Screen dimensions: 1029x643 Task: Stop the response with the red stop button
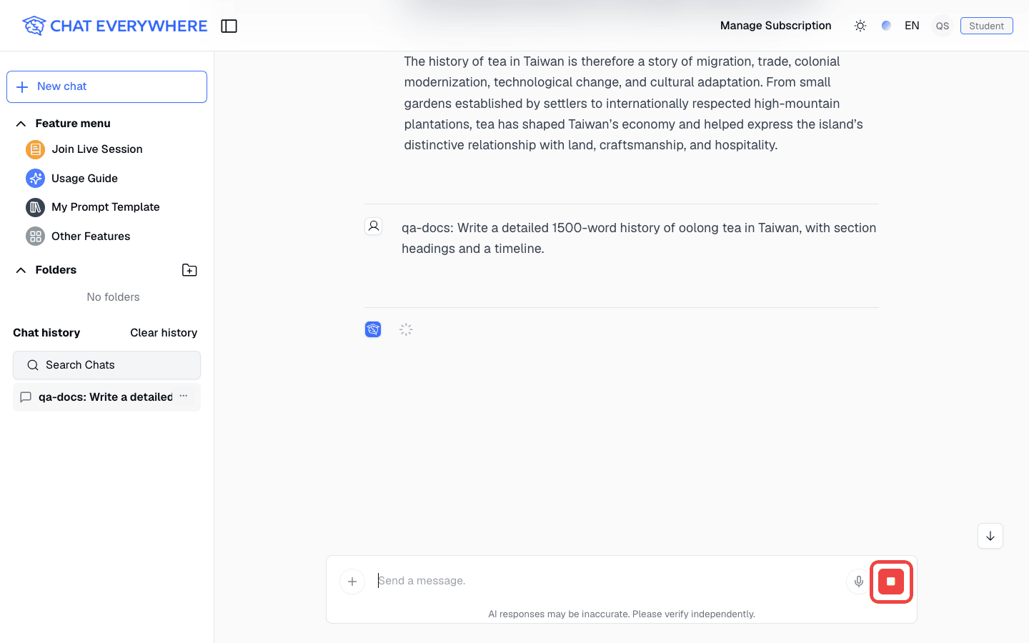tap(891, 582)
